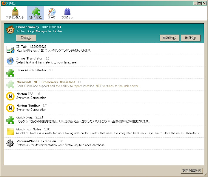208x177 pixels.
Task: Select the QuickFox Notes extension name
Action: point(29,129)
